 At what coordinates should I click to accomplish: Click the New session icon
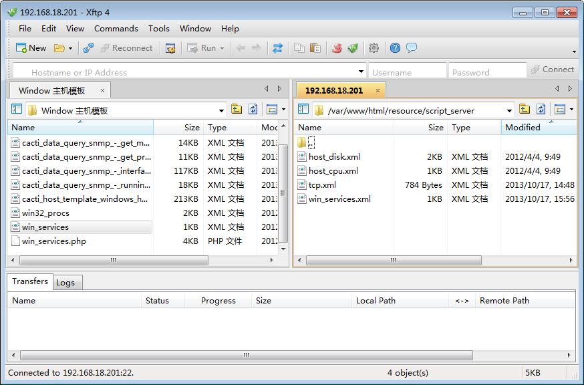(x=31, y=48)
